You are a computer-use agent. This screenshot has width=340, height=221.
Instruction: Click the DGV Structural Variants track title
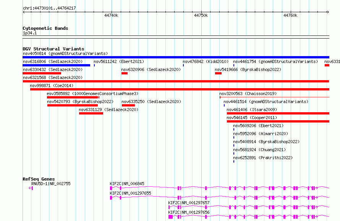click(x=53, y=49)
